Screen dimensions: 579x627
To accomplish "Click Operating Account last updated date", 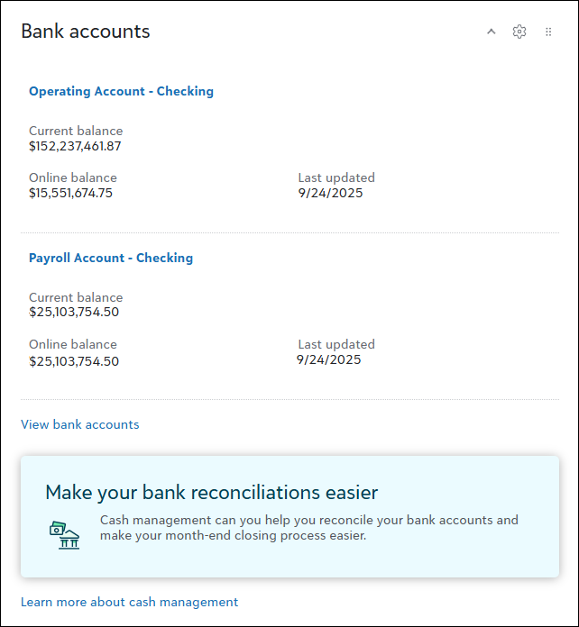I will (330, 193).
